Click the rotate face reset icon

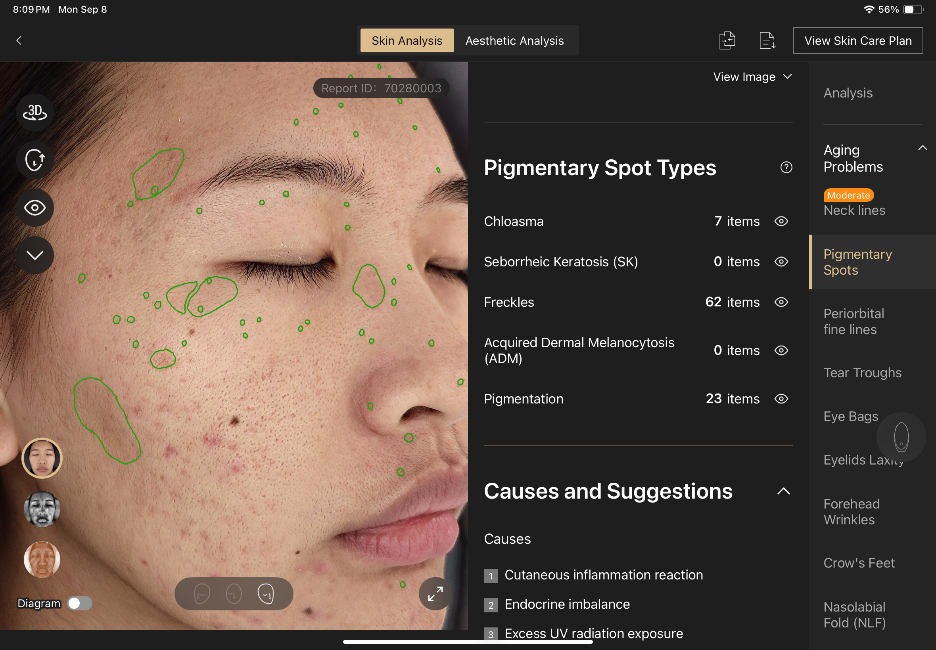coord(35,160)
